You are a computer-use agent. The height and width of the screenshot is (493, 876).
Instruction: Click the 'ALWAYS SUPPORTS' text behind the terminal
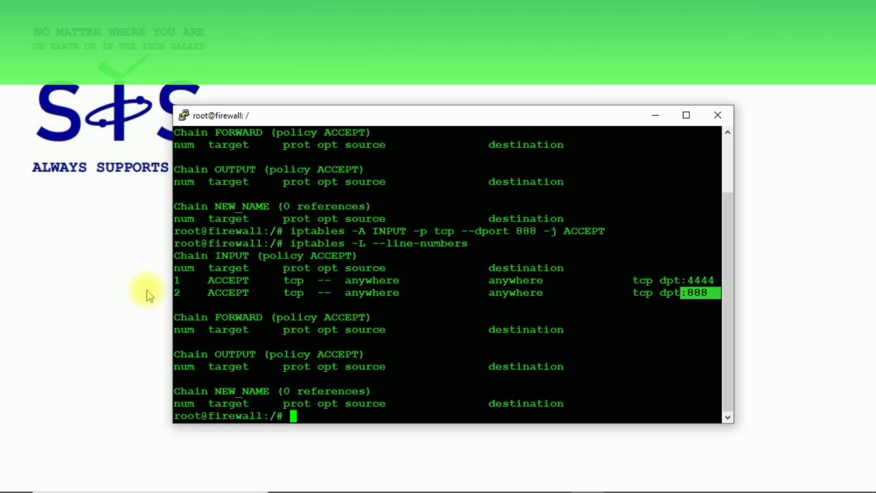click(100, 167)
